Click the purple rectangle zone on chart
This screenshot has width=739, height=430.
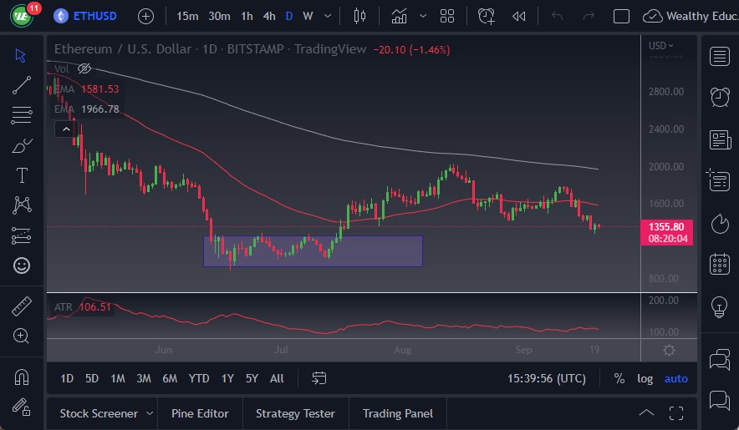coord(313,251)
